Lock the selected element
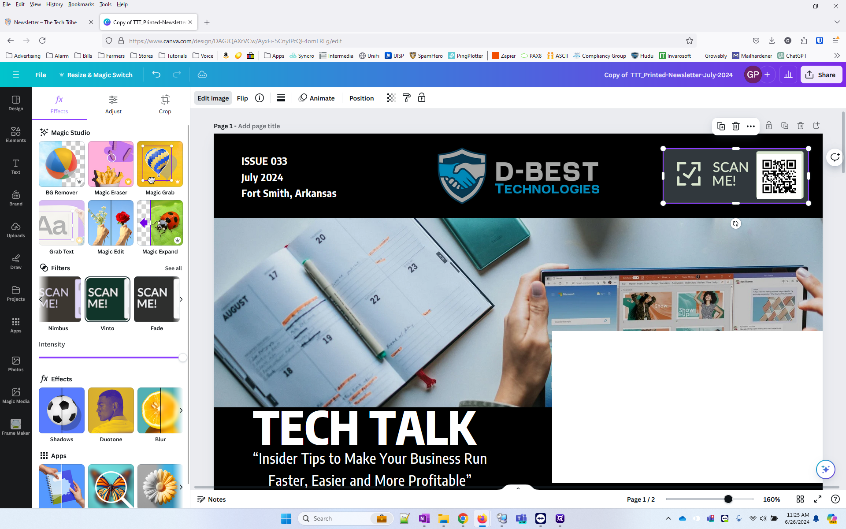 pyautogui.click(x=422, y=98)
